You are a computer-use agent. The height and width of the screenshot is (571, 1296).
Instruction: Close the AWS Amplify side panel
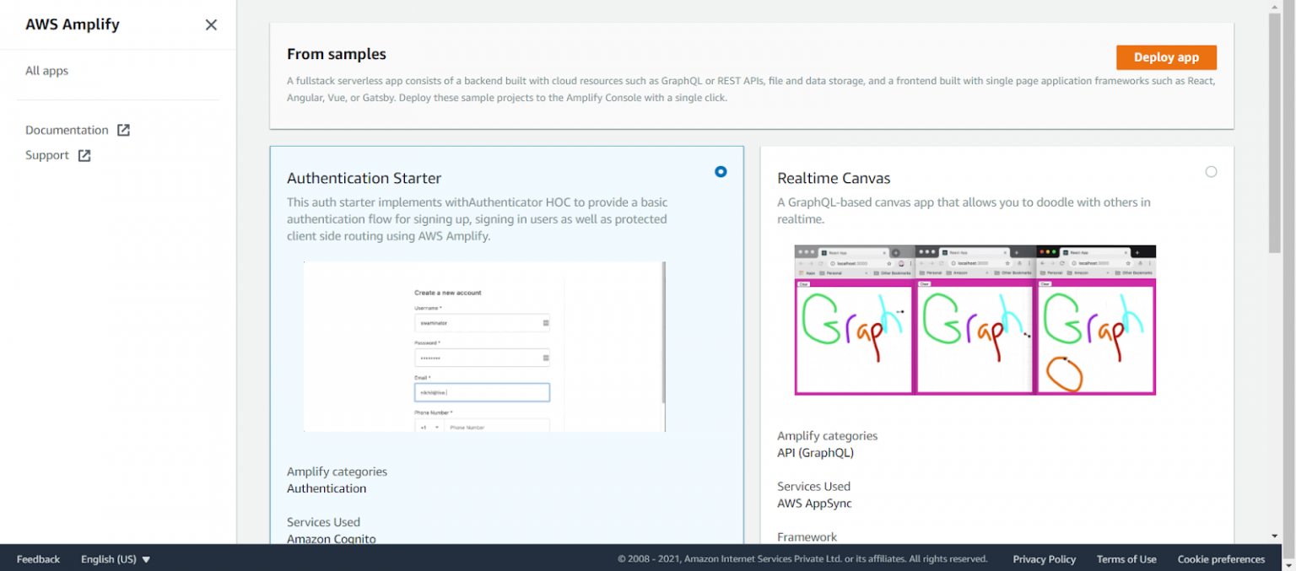(x=211, y=24)
